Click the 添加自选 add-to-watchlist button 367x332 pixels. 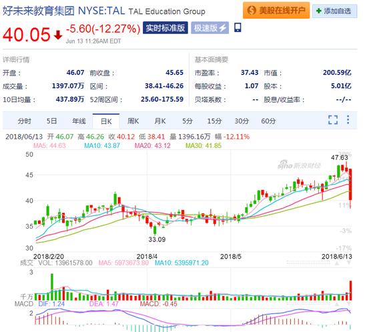pos(335,11)
